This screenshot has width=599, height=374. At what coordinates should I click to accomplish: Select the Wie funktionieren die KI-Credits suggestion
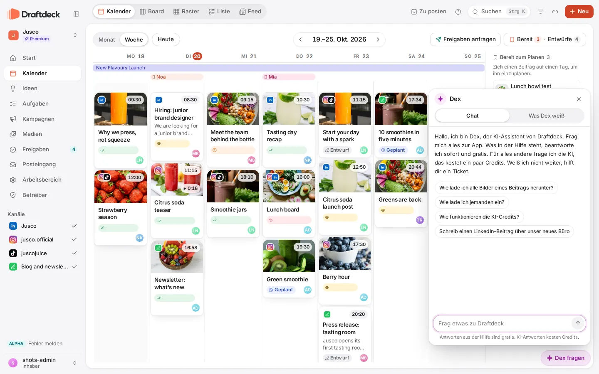pyautogui.click(x=479, y=217)
